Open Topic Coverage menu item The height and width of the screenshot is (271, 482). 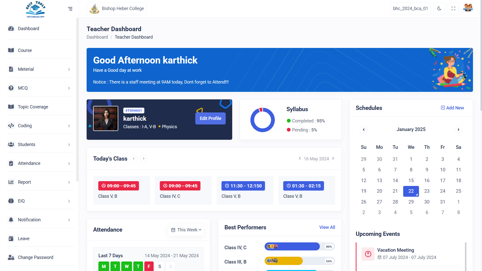33,107
